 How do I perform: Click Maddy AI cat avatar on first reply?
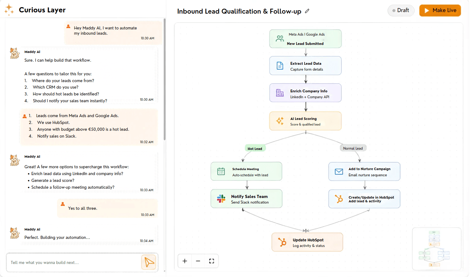pos(15,53)
